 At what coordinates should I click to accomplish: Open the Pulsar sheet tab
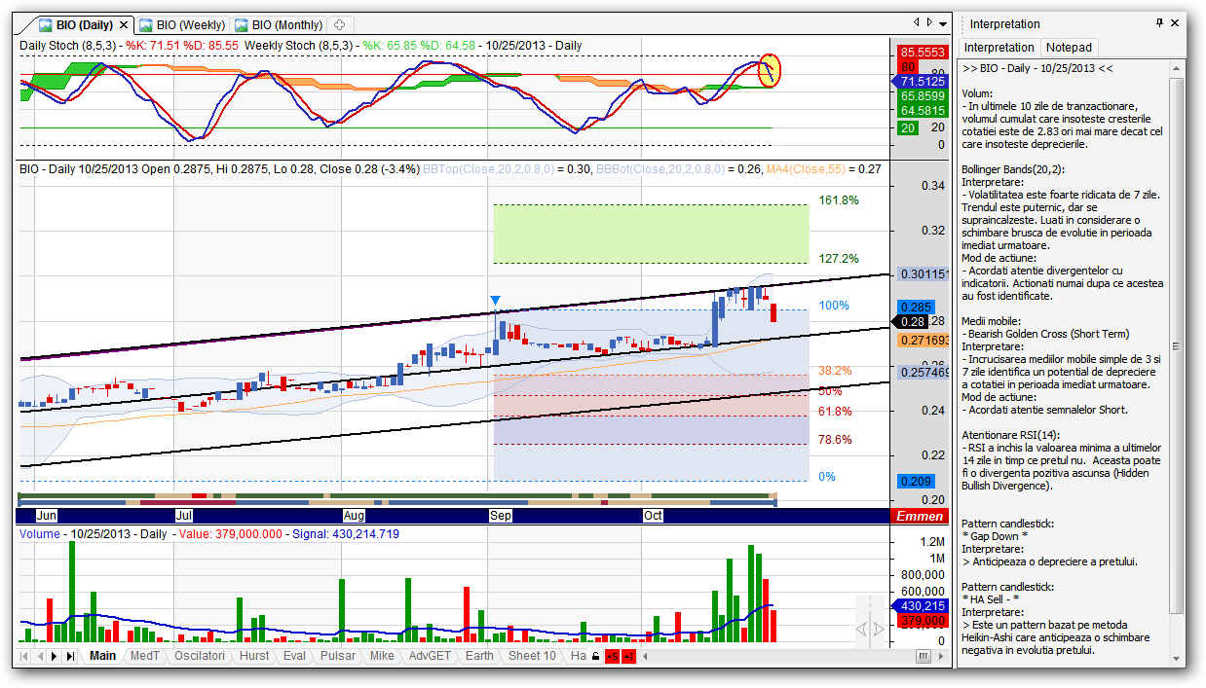pos(338,656)
